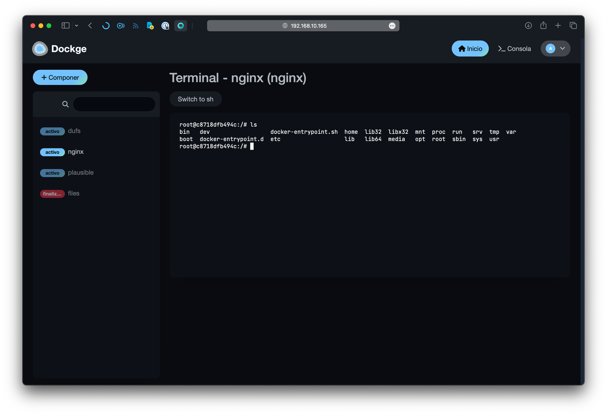Image resolution: width=607 pixels, height=415 pixels.
Task: Click the Dockge title text
Action: (x=69, y=49)
